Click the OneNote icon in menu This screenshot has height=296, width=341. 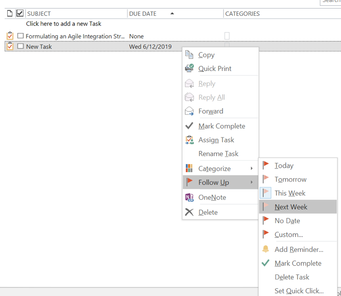coord(189,197)
